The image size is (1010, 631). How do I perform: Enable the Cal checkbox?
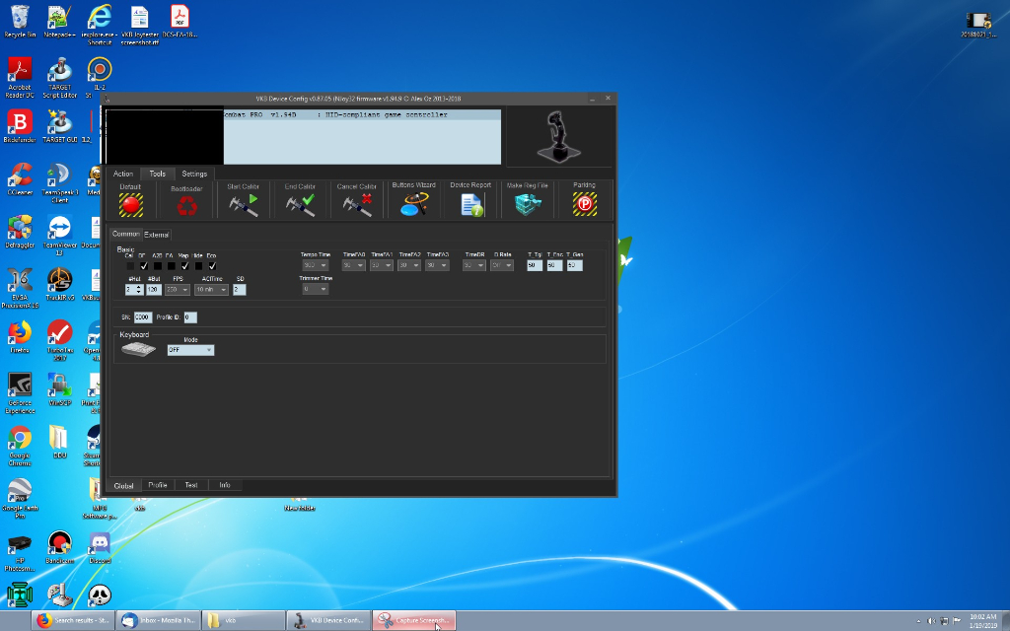(x=129, y=265)
